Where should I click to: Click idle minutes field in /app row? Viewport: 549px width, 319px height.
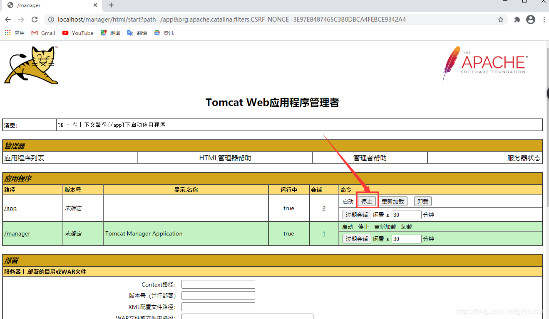click(x=407, y=215)
